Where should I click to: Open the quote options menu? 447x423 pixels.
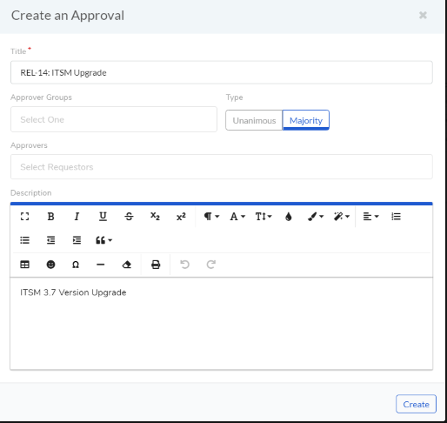point(103,240)
